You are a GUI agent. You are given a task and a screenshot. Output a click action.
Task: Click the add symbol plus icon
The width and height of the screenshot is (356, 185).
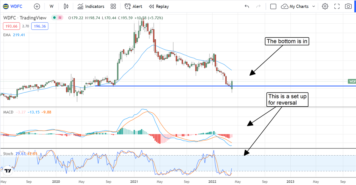pyautogui.click(x=37, y=6)
